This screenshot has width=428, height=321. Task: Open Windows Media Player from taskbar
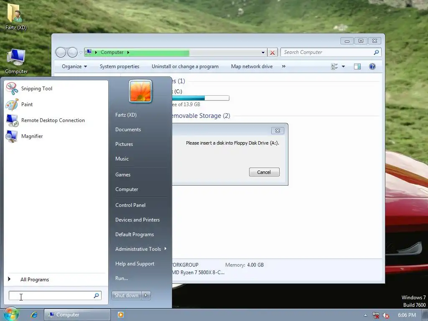pos(121,315)
